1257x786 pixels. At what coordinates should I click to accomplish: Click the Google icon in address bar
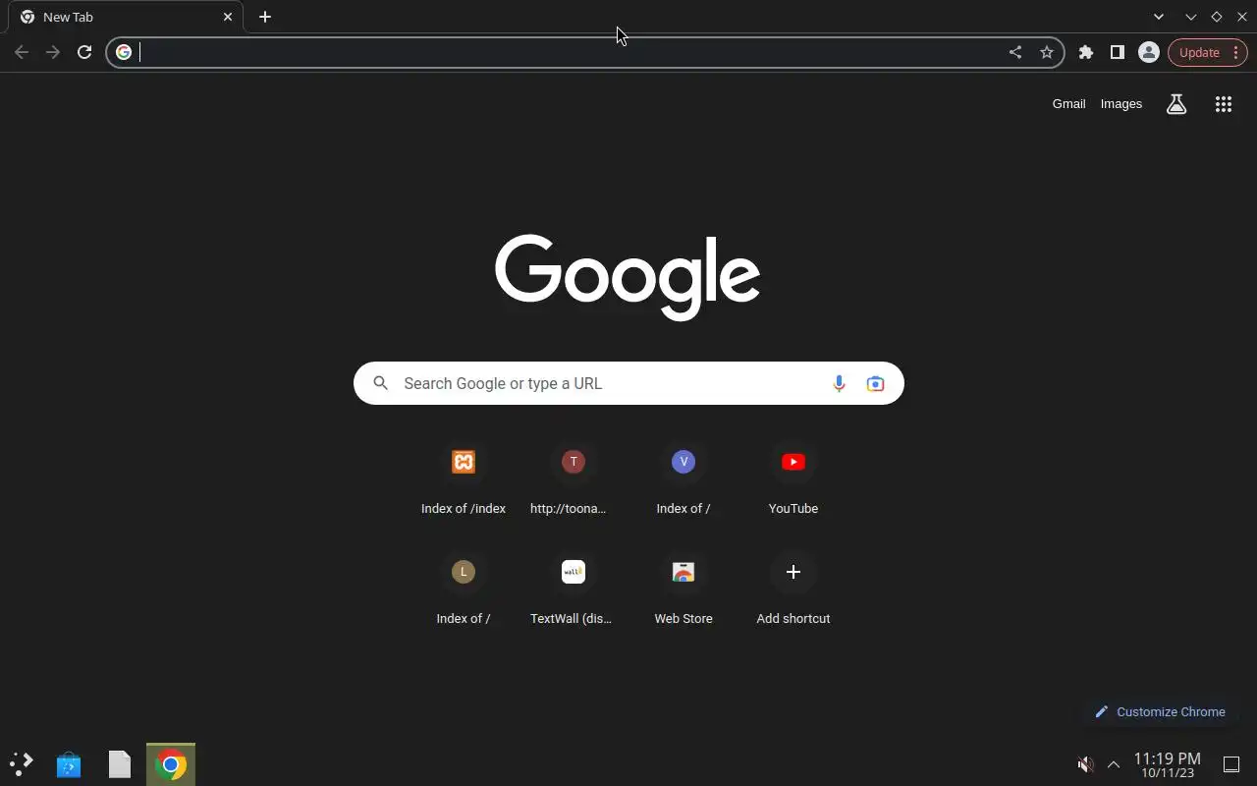[124, 52]
